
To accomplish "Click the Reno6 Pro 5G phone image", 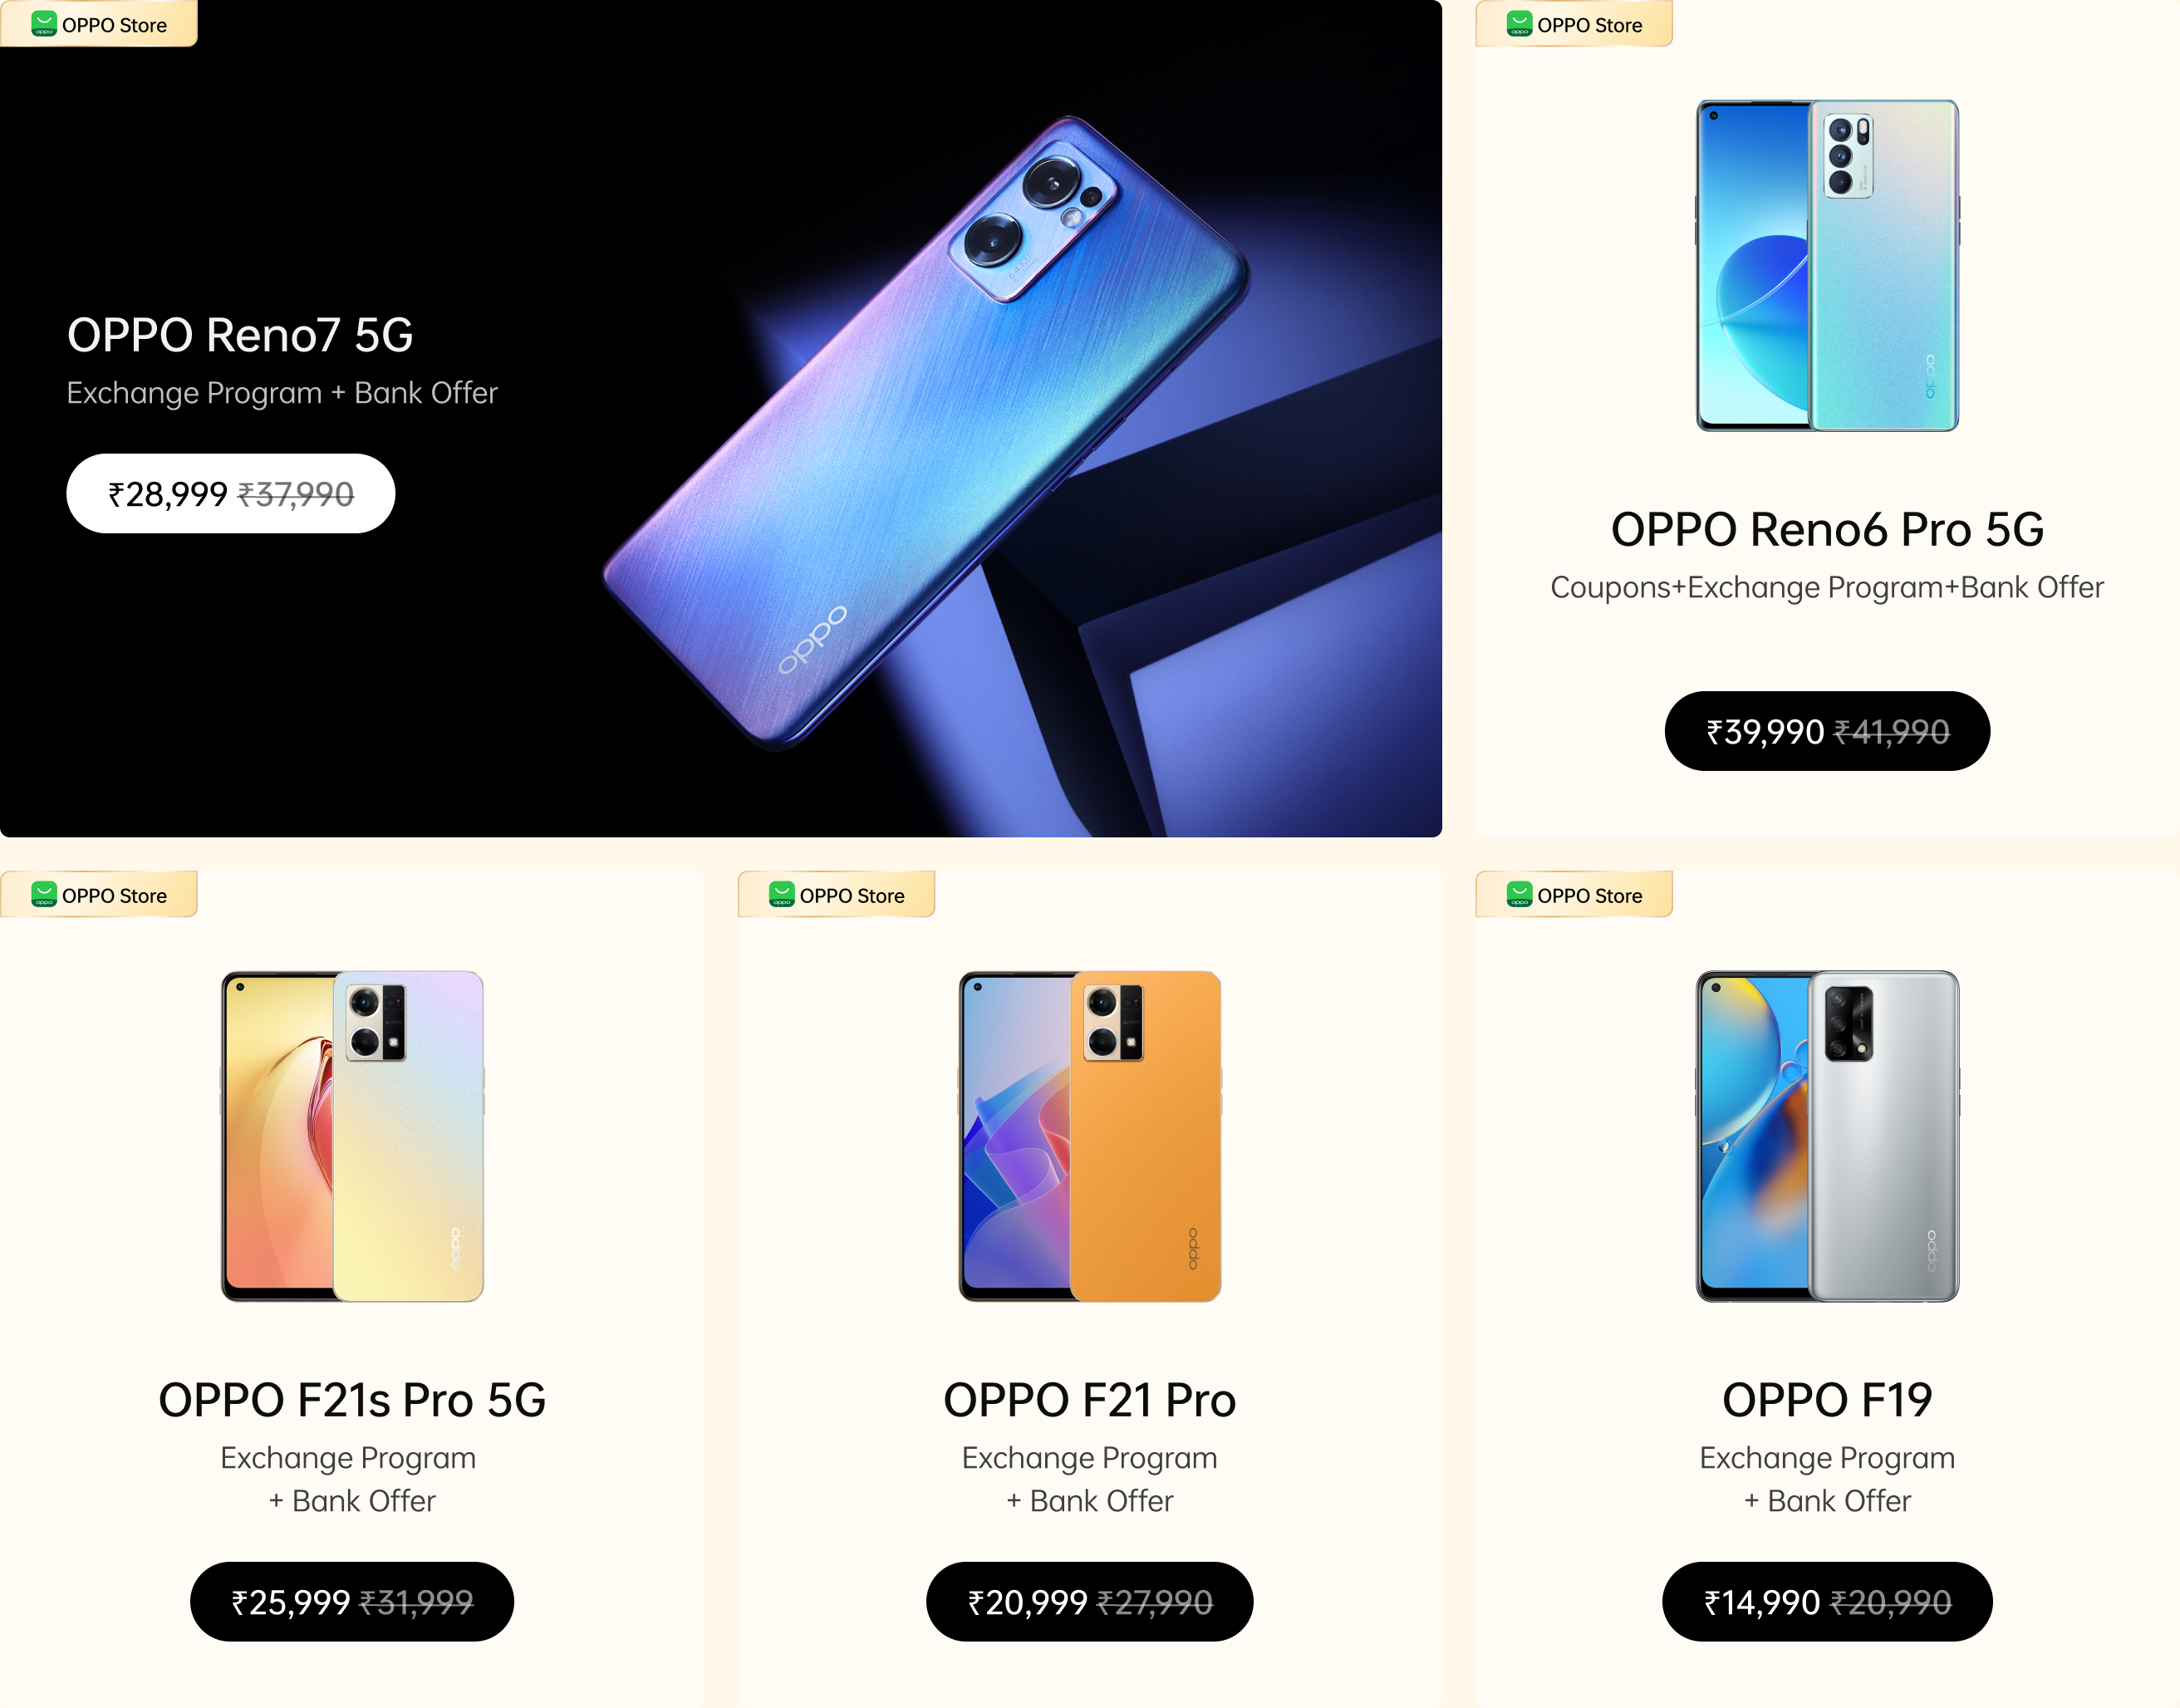I will tap(1827, 265).
